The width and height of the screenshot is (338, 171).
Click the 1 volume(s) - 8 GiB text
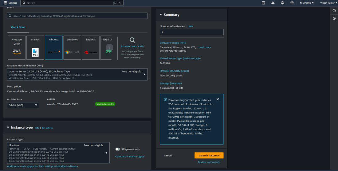pyautogui.click(x=171, y=88)
